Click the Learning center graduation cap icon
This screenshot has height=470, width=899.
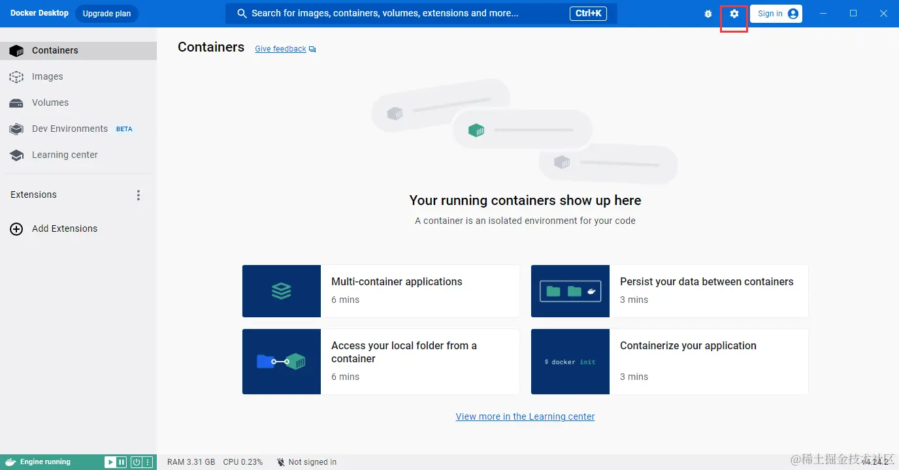coord(16,155)
